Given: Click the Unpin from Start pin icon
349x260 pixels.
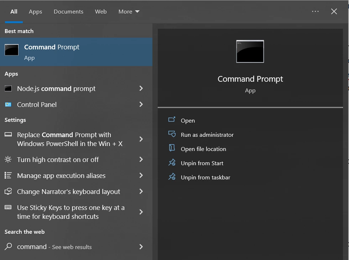Looking at the screenshot, I should pos(172,163).
